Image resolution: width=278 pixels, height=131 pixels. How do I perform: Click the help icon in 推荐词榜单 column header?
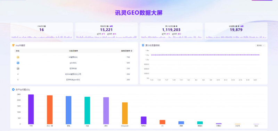coord(131,51)
